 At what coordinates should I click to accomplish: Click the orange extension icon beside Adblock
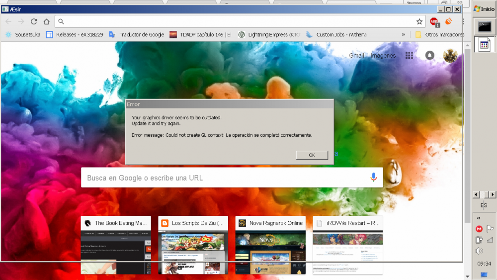tap(448, 21)
